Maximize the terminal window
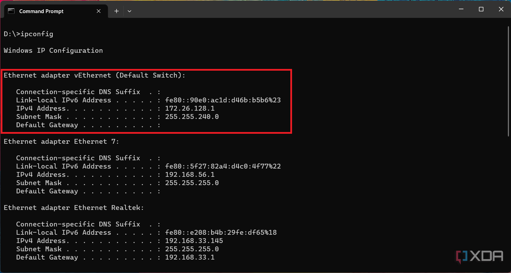The height and width of the screenshot is (273, 511). click(481, 9)
